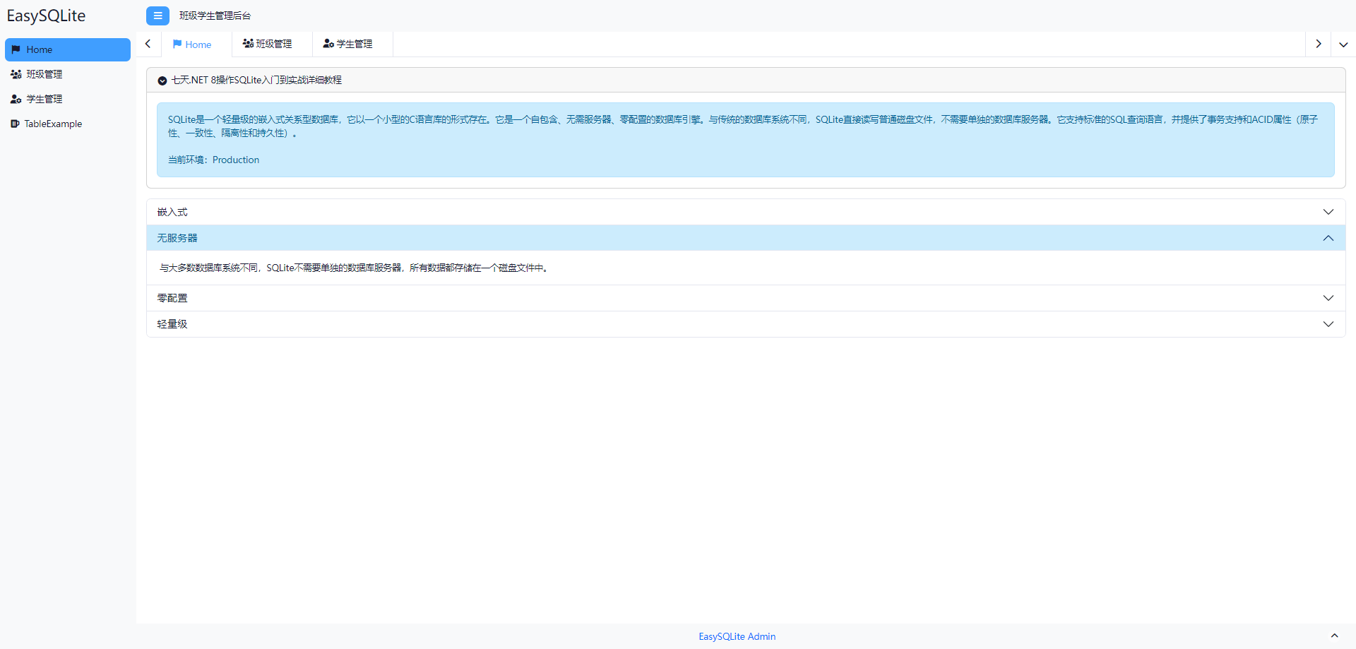Click the EasySQLite logo text

pyautogui.click(x=46, y=16)
